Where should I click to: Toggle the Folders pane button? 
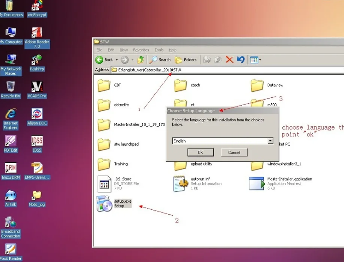(186, 60)
